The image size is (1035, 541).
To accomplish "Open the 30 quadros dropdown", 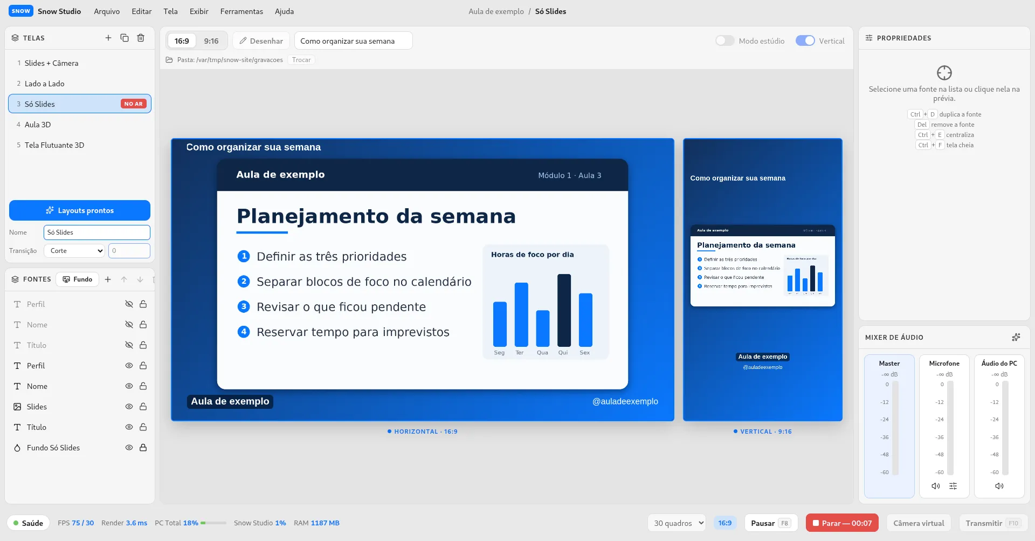I will pos(677,523).
